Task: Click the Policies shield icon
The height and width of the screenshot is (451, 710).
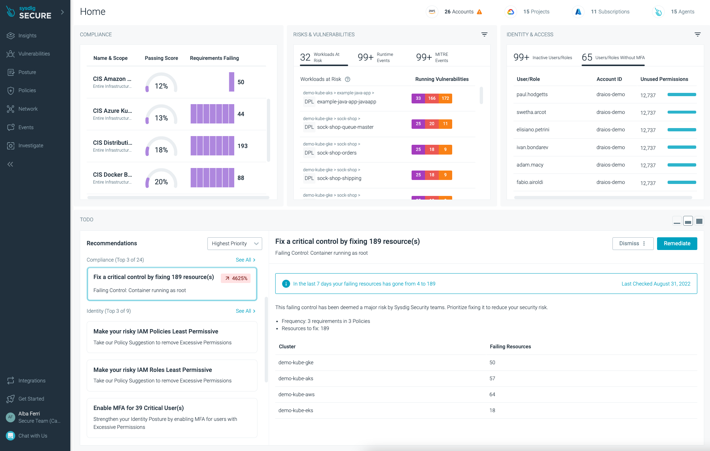Action: click(x=11, y=90)
